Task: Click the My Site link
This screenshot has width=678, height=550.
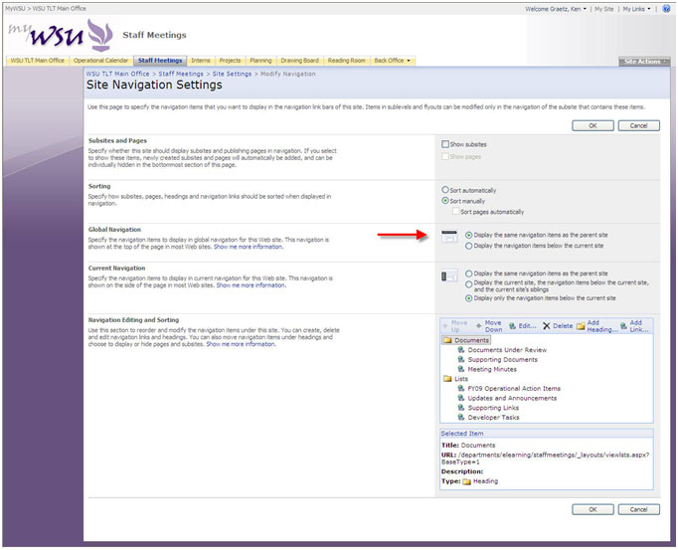Action: pos(604,9)
